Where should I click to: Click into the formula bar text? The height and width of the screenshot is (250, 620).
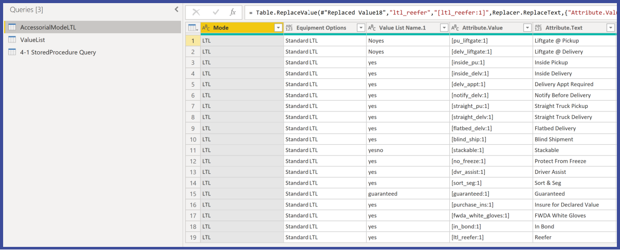click(x=432, y=12)
